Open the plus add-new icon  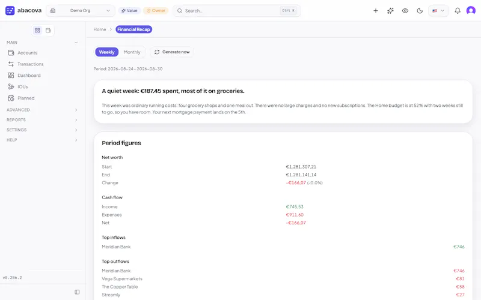(375, 11)
